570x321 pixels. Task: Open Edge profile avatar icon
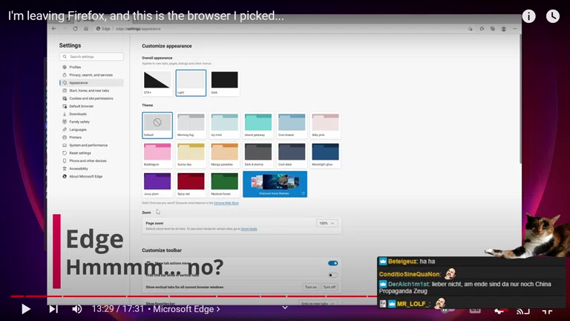[x=503, y=29]
